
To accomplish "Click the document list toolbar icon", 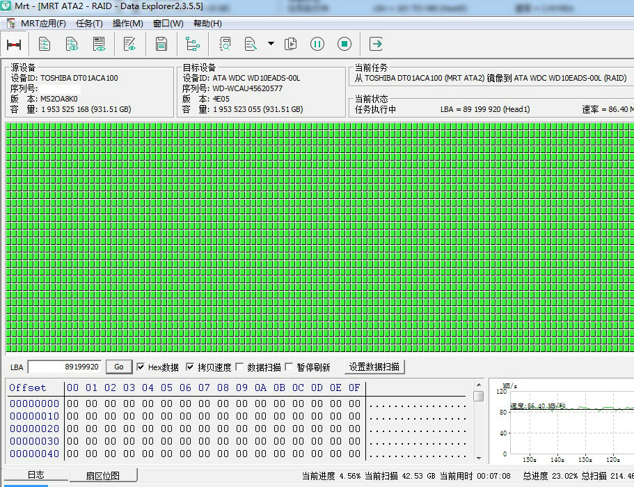I will [x=45, y=44].
